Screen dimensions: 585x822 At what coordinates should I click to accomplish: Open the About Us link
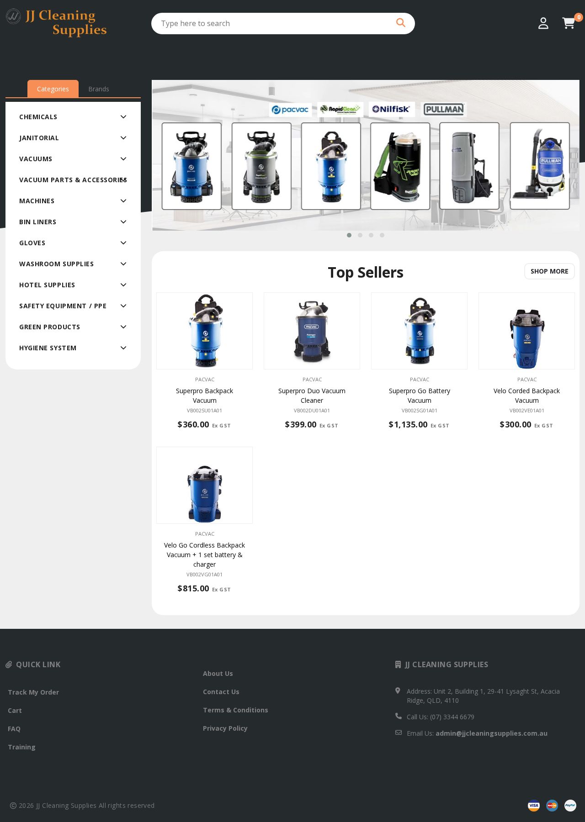click(218, 674)
